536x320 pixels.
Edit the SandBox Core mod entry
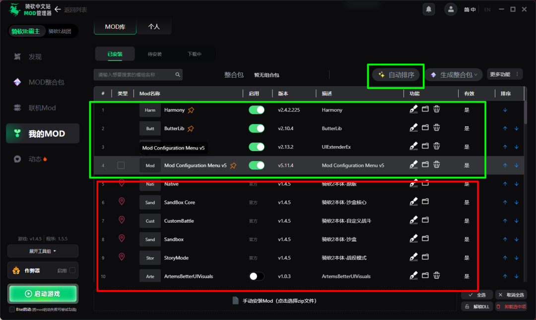(x=413, y=202)
